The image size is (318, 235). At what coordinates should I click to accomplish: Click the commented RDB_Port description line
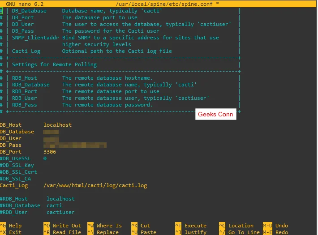[x=86, y=91]
